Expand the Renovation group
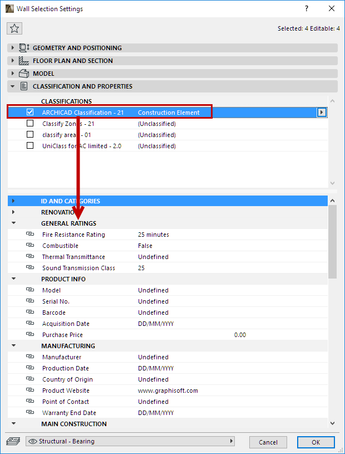 pos(13,212)
